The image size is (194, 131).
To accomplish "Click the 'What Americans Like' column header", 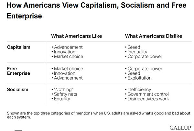I will pos(77,36).
